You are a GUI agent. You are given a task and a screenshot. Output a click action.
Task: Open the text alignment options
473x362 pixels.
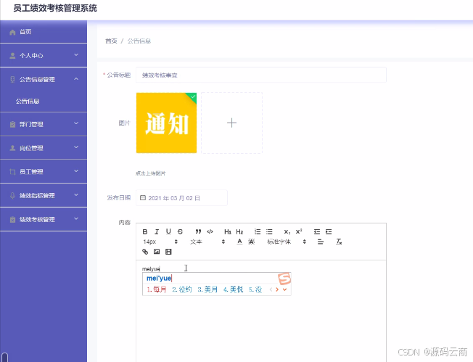point(321,242)
